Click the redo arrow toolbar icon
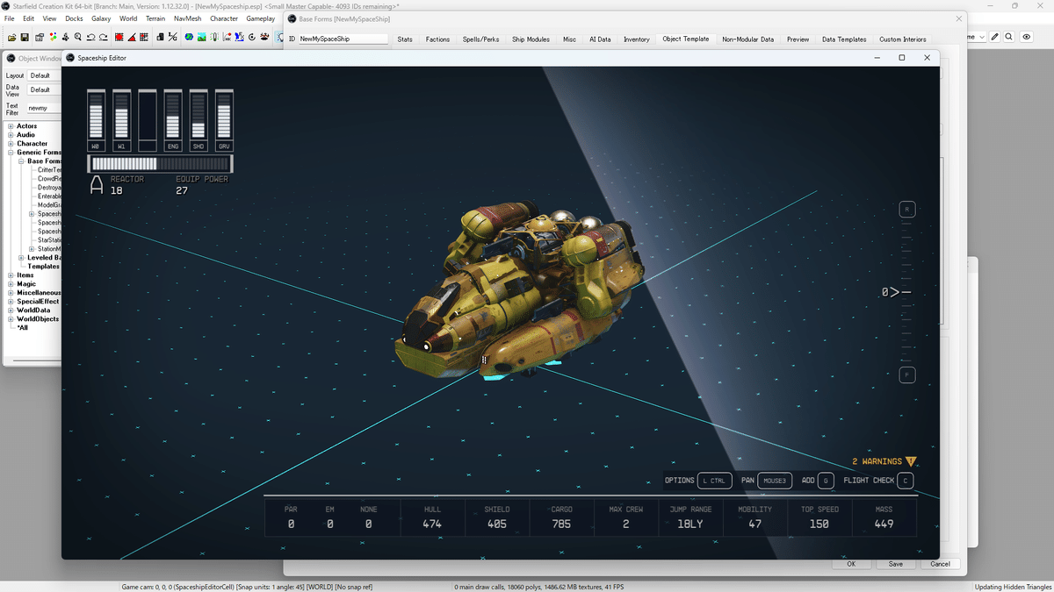Viewport: 1054px width, 592px height. pyautogui.click(x=104, y=37)
